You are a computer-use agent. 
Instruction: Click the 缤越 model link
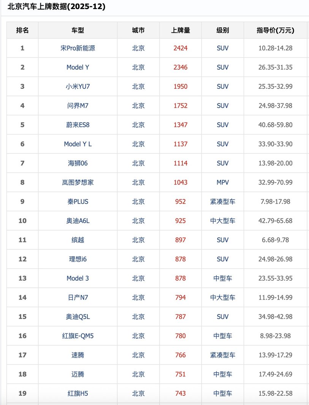pyautogui.click(x=78, y=240)
